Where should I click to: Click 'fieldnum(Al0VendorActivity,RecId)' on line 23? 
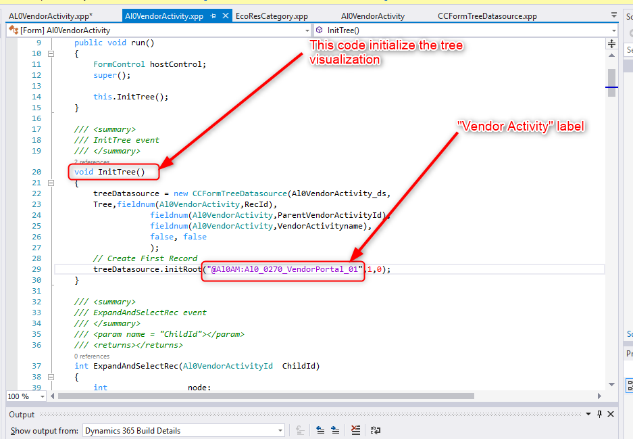[x=195, y=204]
